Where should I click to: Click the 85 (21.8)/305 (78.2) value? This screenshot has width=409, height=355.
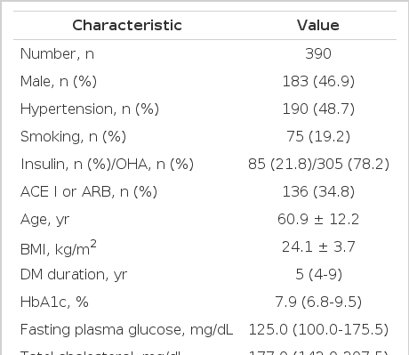(x=318, y=165)
